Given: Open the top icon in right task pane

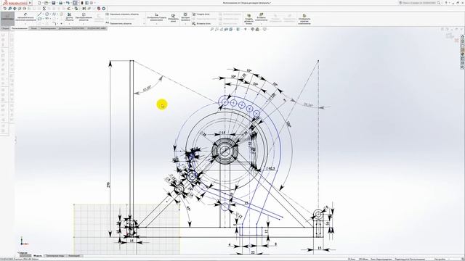Looking at the screenshot, I should 462,37.
